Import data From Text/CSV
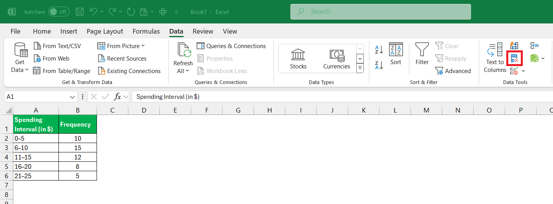This screenshot has width=553, height=204. click(x=57, y=46)
